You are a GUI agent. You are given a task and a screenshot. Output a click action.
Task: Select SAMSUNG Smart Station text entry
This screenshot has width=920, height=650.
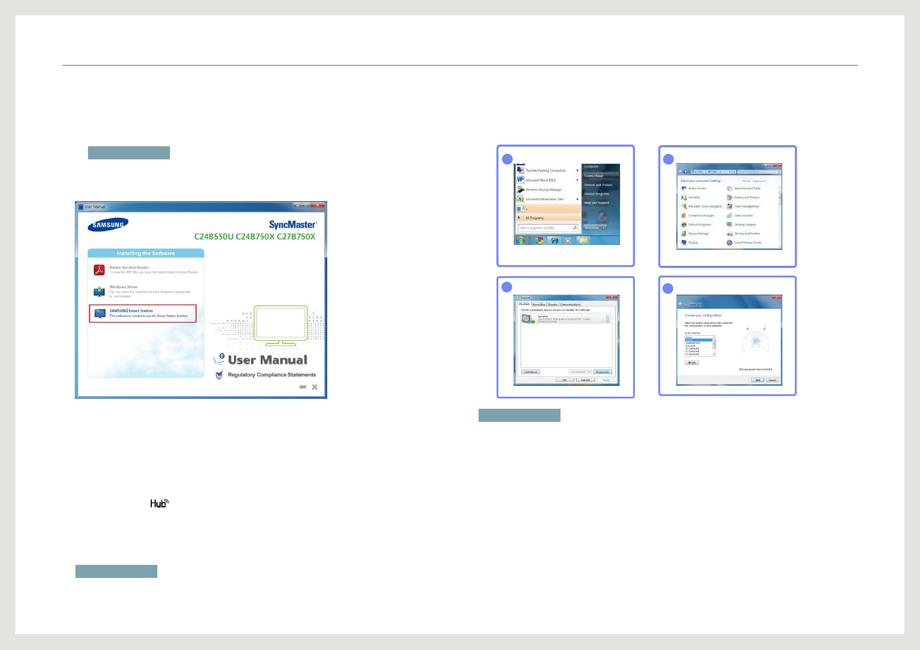131,311
